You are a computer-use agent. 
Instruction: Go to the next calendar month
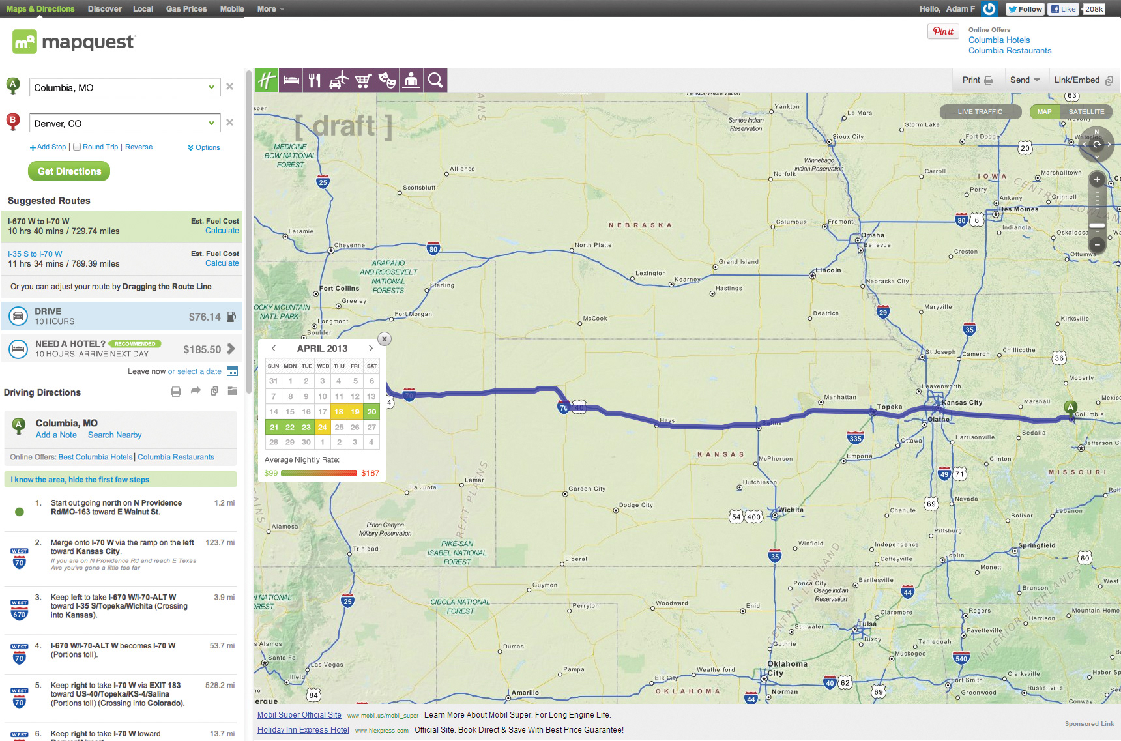(371, 349)
